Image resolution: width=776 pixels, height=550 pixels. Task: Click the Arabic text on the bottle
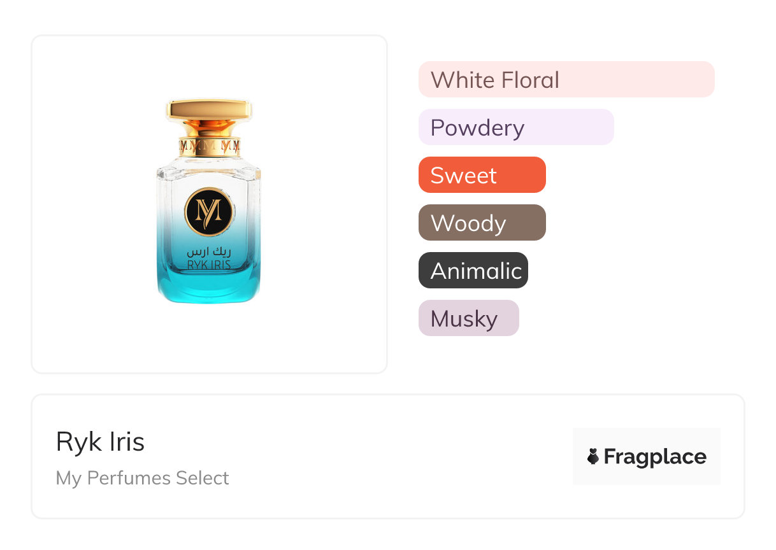[x=208, y=252]
